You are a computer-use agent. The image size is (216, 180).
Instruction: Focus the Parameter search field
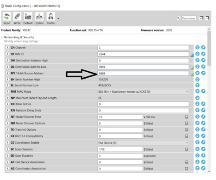[x=189, y=18]
